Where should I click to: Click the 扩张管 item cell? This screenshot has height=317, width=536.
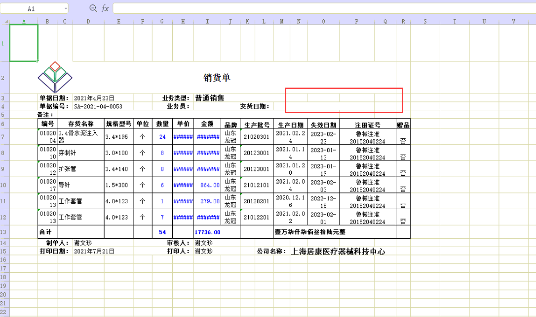click(80, 169)
